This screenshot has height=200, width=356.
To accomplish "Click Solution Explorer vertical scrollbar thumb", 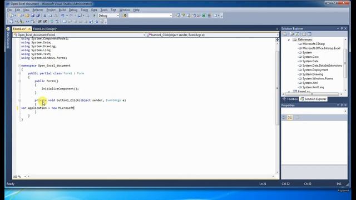I will point(345,63).
